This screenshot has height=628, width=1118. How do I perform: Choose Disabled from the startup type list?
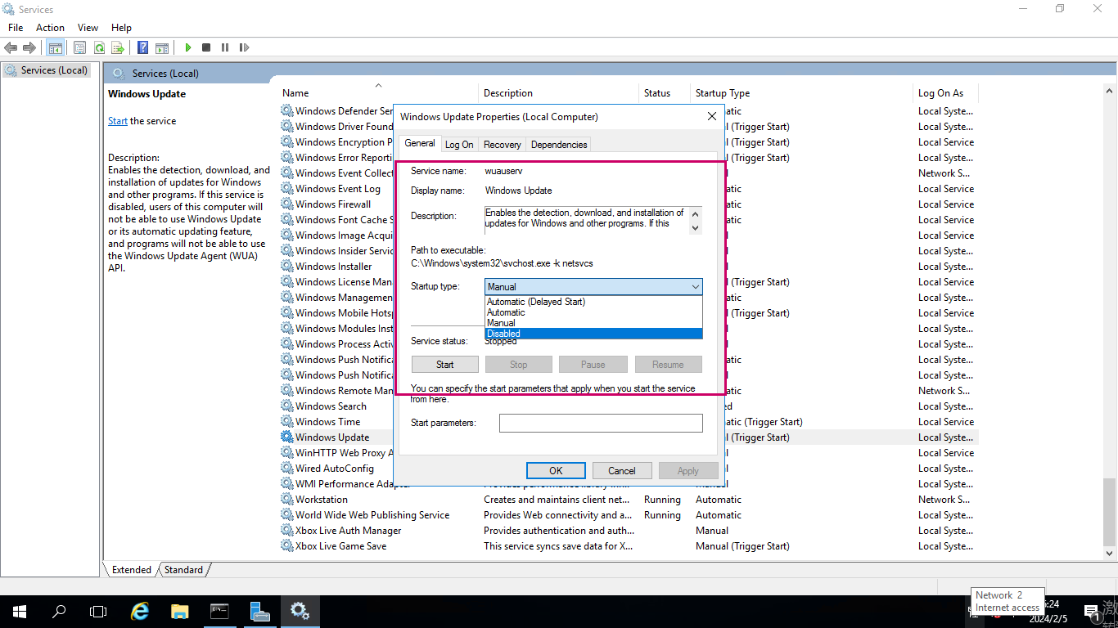pos(593,334)
